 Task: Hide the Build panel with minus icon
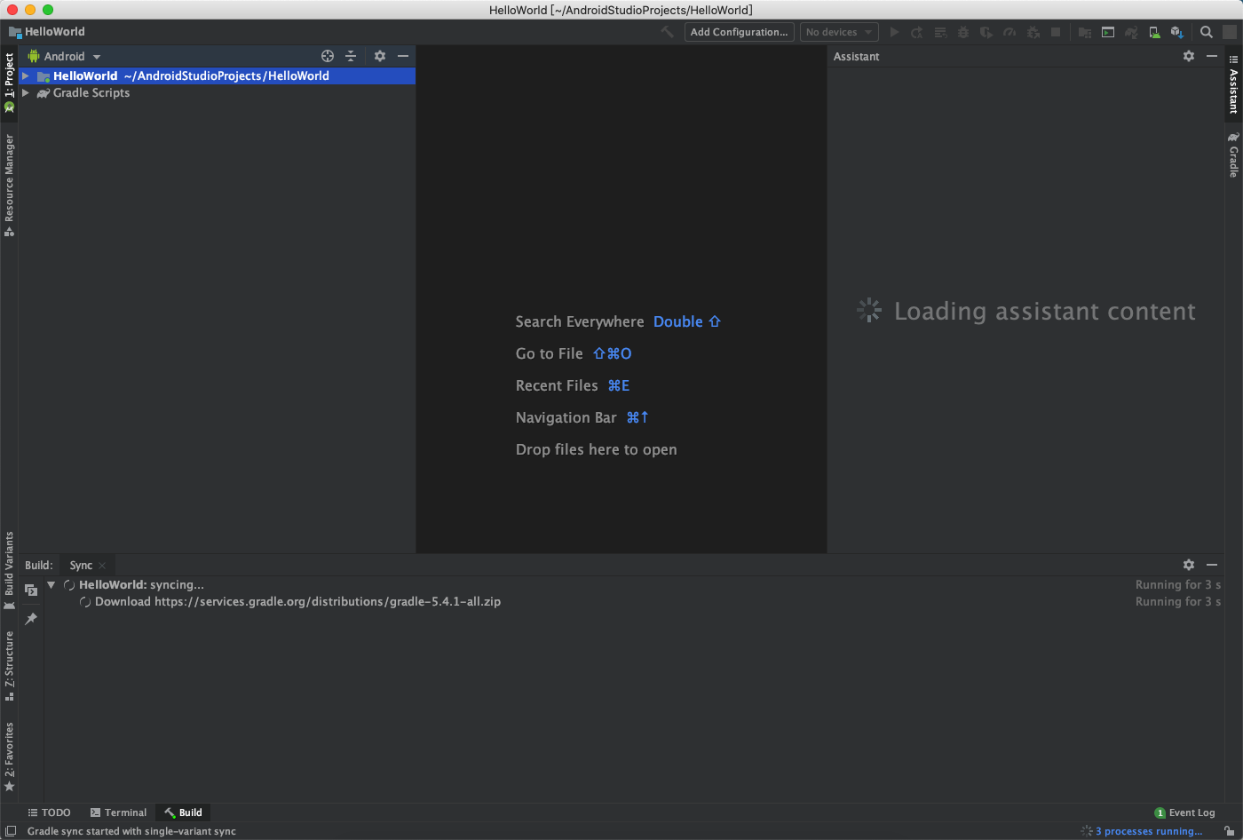click(x=1212, y=565)
